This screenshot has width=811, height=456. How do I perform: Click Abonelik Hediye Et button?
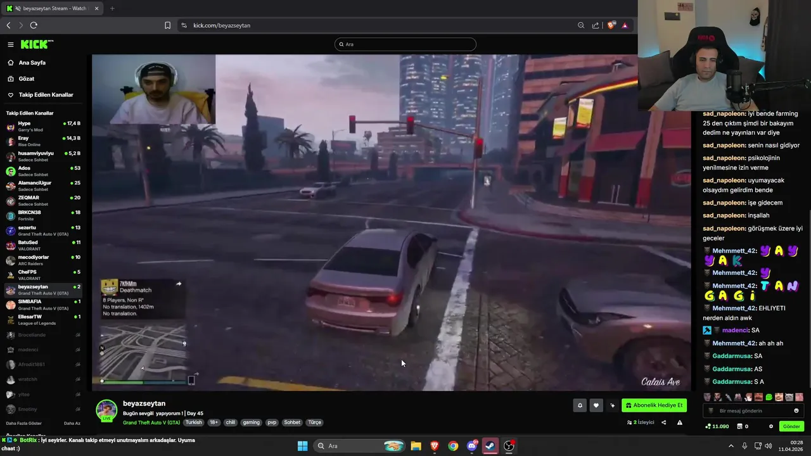coord(655,405)
